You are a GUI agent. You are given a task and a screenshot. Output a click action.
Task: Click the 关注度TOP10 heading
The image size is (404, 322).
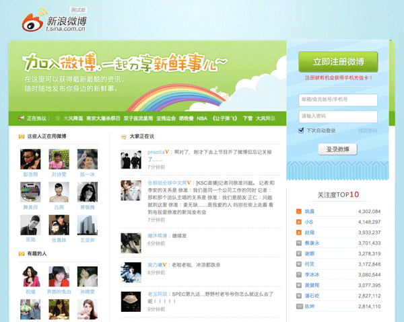pos(338,195)
